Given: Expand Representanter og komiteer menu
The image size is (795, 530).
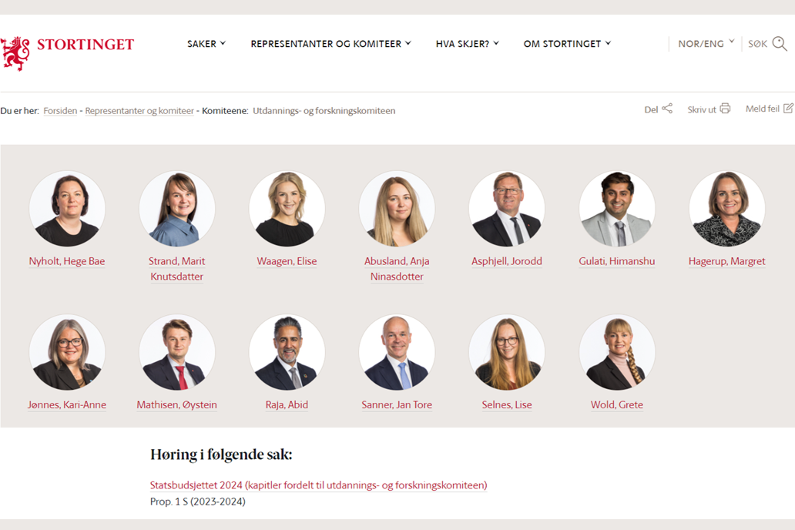Looking at the screenshot, I should [330, 44].
